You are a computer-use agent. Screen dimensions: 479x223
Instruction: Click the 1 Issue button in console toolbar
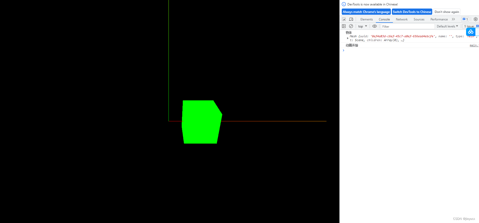click(x=470, y=26)
